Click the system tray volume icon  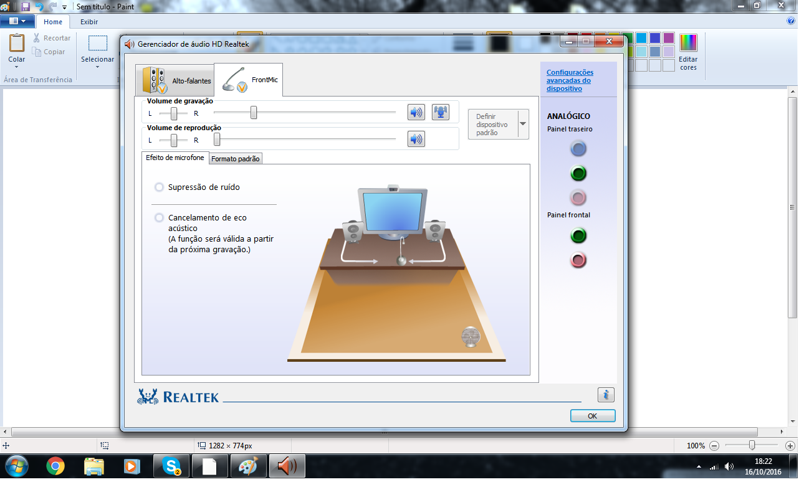[x=730, y=466]
